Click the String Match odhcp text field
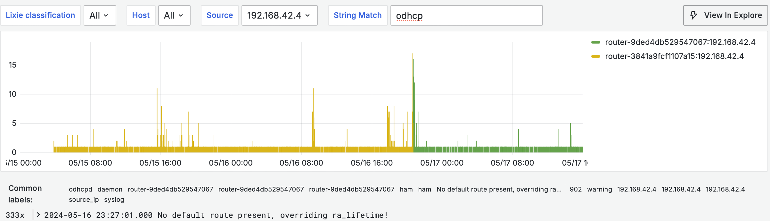The height and width of the screenshot is (221, 770). point(466,15)
